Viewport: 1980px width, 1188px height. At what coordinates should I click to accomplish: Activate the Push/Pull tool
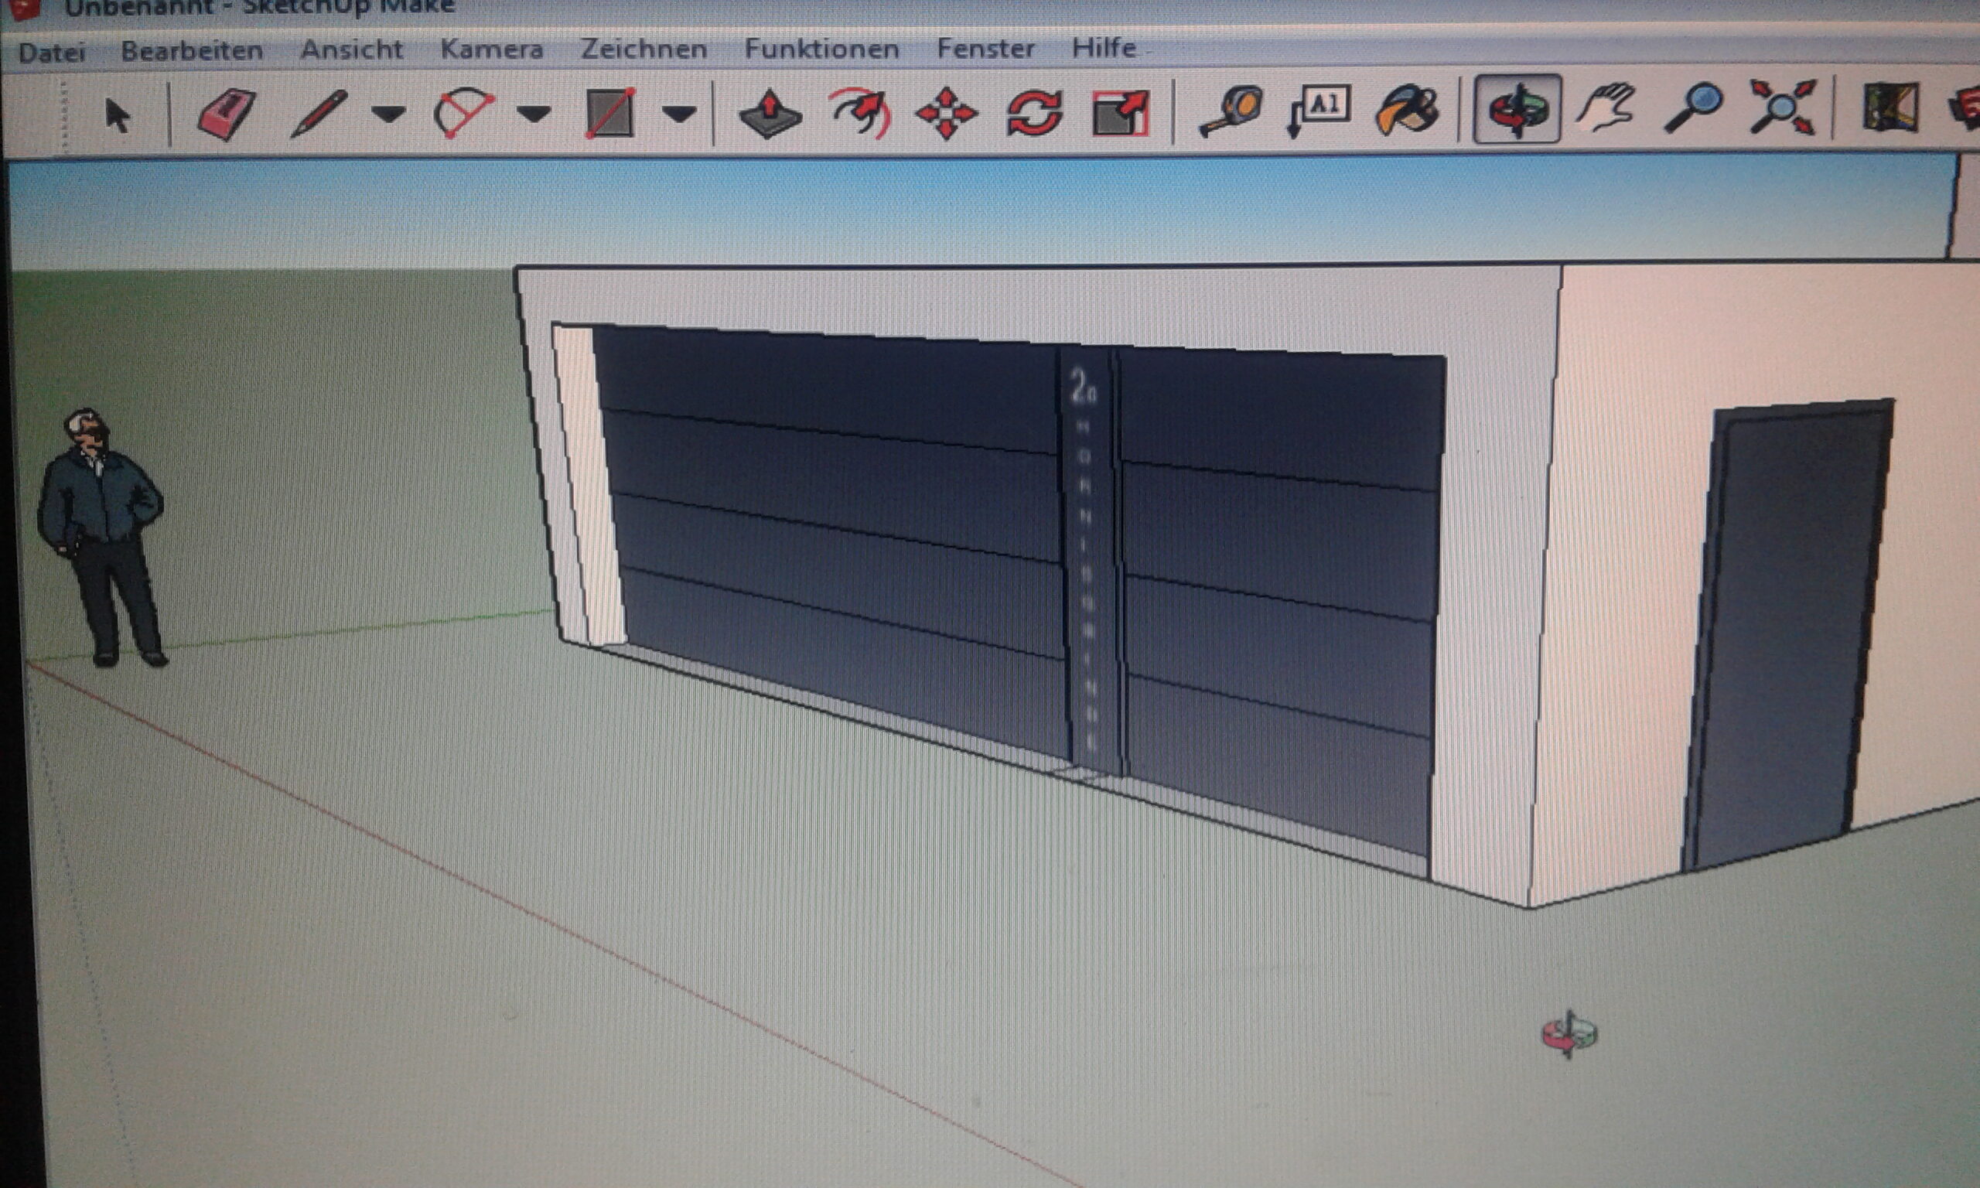point(769,114)
